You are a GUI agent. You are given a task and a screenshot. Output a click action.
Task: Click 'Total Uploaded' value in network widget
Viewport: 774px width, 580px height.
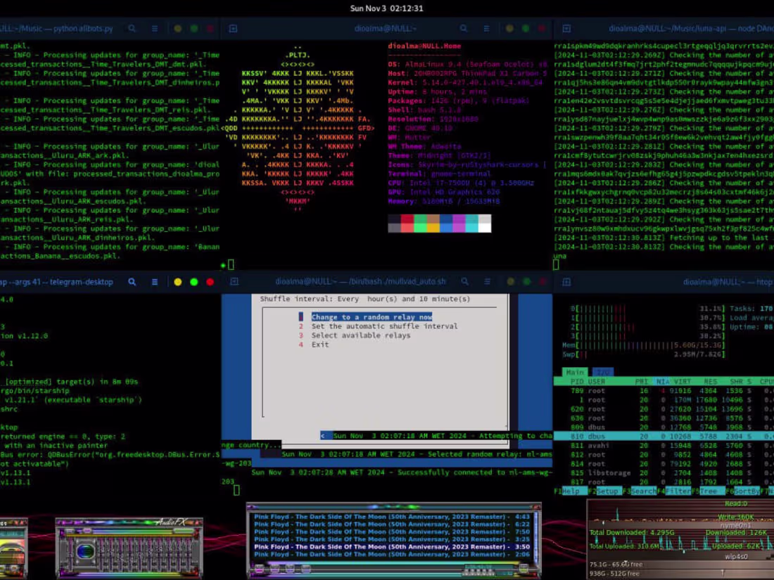tap(624, 546)
